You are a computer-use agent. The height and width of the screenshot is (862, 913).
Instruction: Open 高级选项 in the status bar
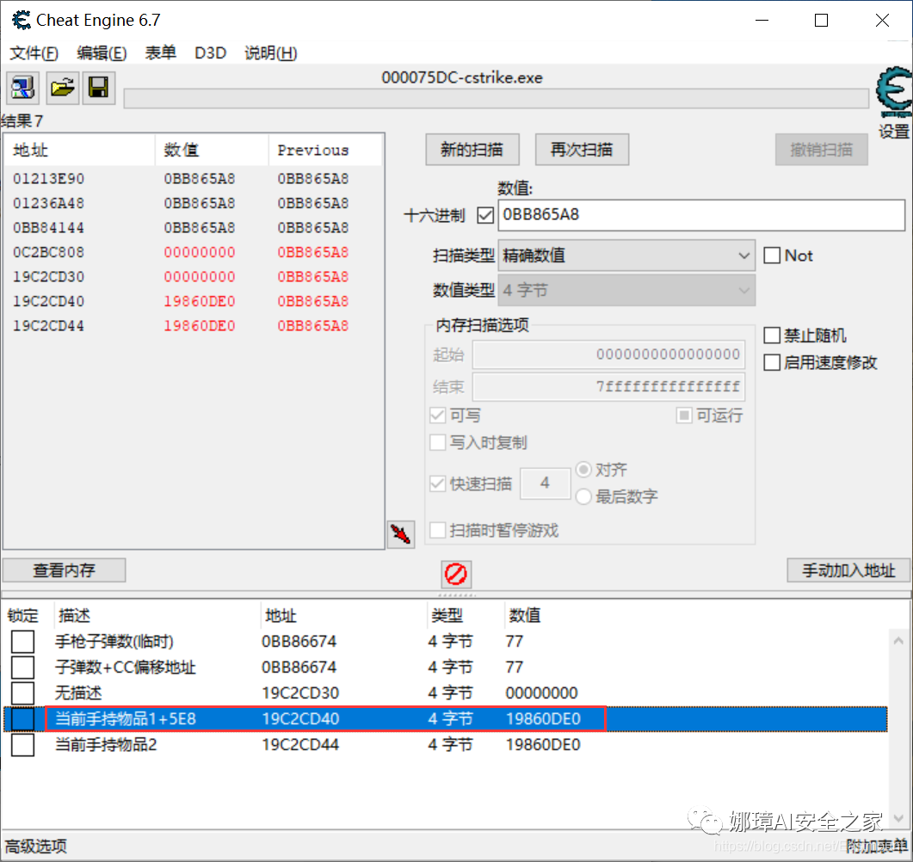35,846
